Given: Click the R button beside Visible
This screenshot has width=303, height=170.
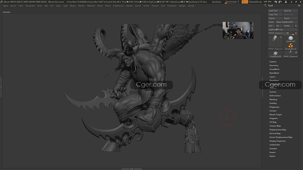Looking at the screenshot, I should pyautogui.click(x=296, y=26).
